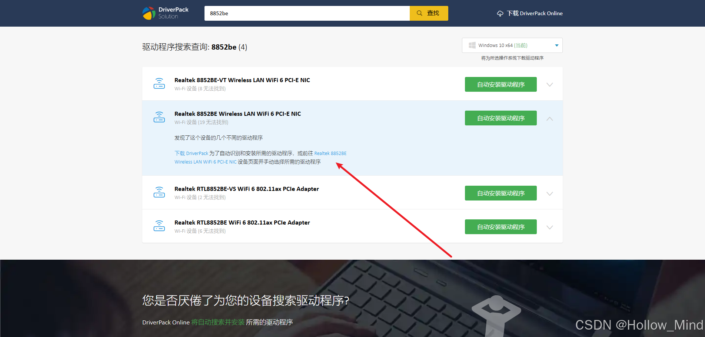Click text 发现了这个设备的几个不同的驱动程序
Image resolution: width=705 pixels, height=337 pixels.
[219, 138]
